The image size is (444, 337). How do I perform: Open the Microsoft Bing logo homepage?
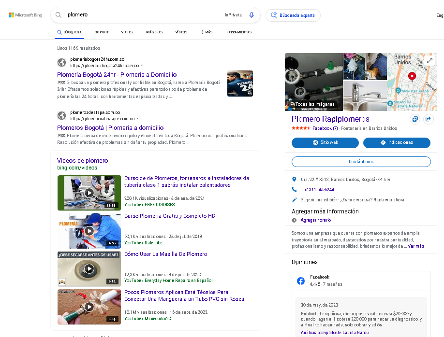click(26, 15)
